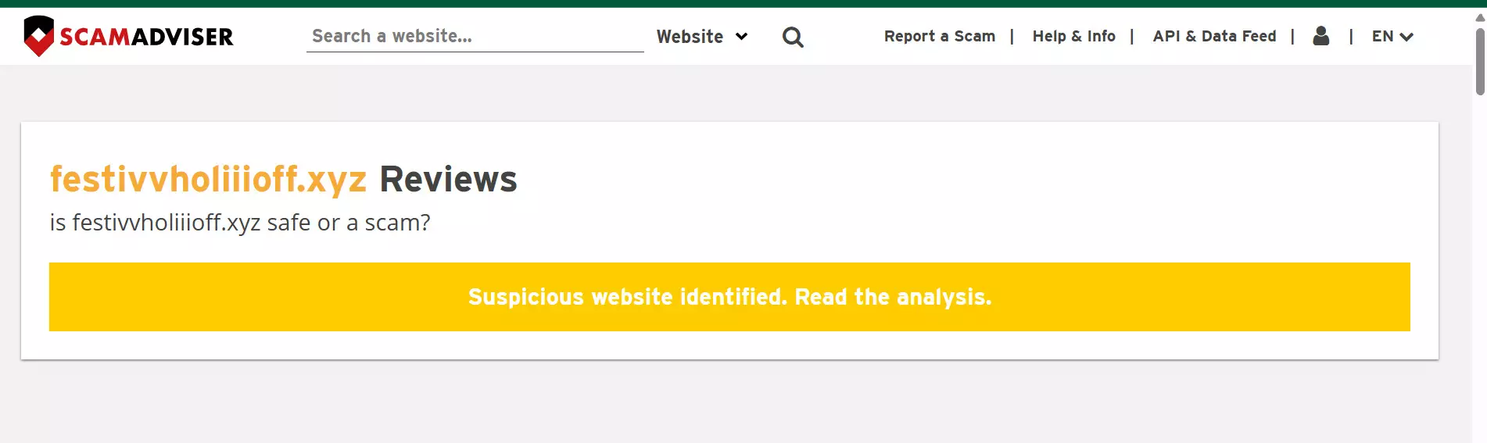This screenshot has width=1487, height=443.
Task: Click the 'safe or a scam?' subtitle text
Action: pyautogui.click(x=348, y=223)
